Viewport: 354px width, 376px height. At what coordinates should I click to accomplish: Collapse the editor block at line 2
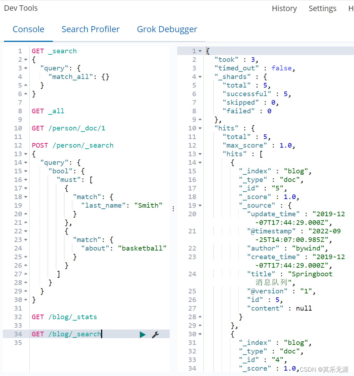[x=26, y=60]
